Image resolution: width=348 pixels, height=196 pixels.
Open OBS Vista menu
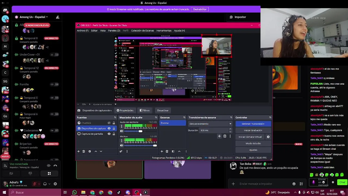click(x=103, y=30)
